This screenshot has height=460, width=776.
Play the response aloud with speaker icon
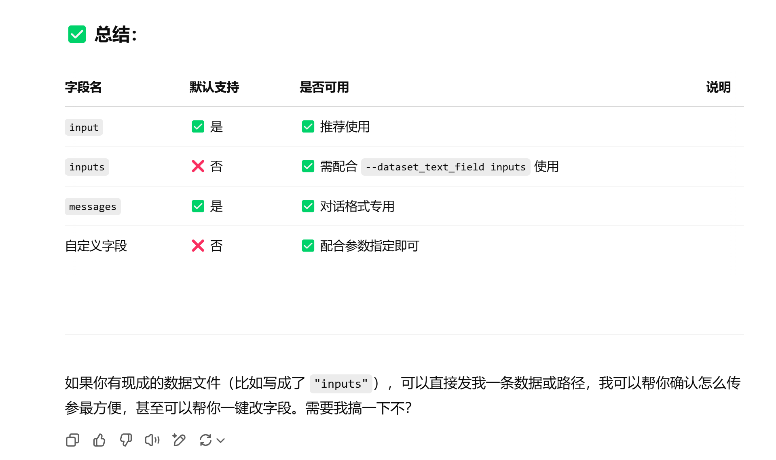(152, 440)
